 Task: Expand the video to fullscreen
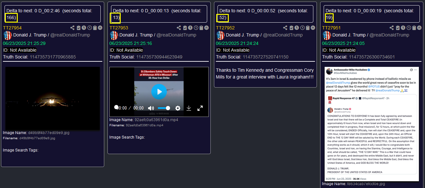click(x=200, y=108)
